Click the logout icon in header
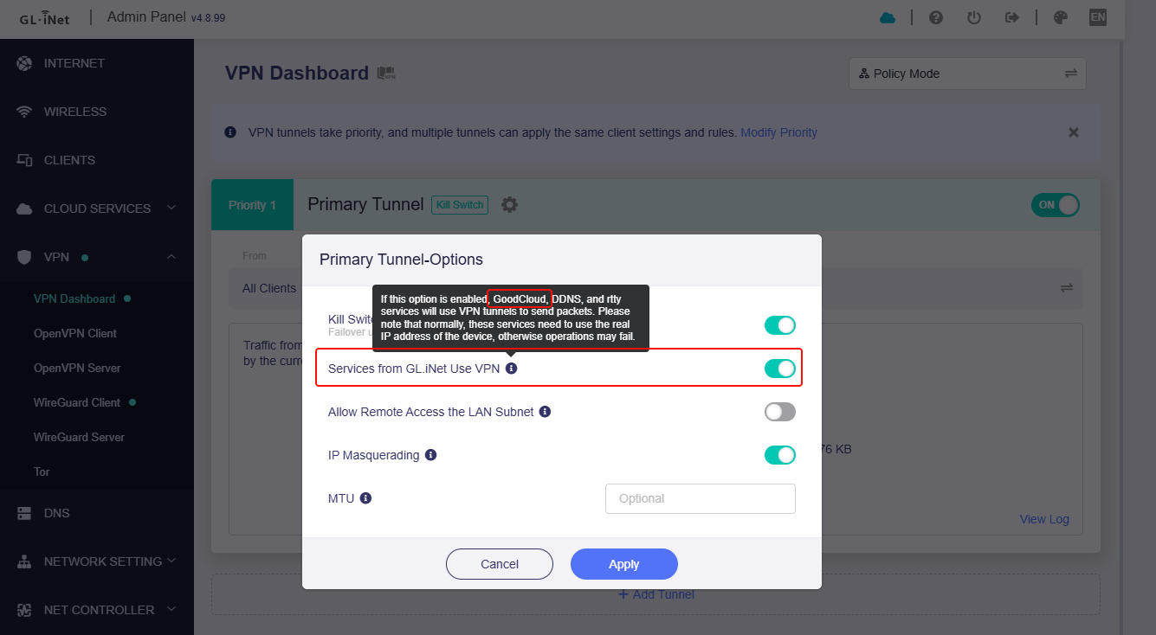Viewport: 1156px width, 635px height. [x=1011, y=17]
